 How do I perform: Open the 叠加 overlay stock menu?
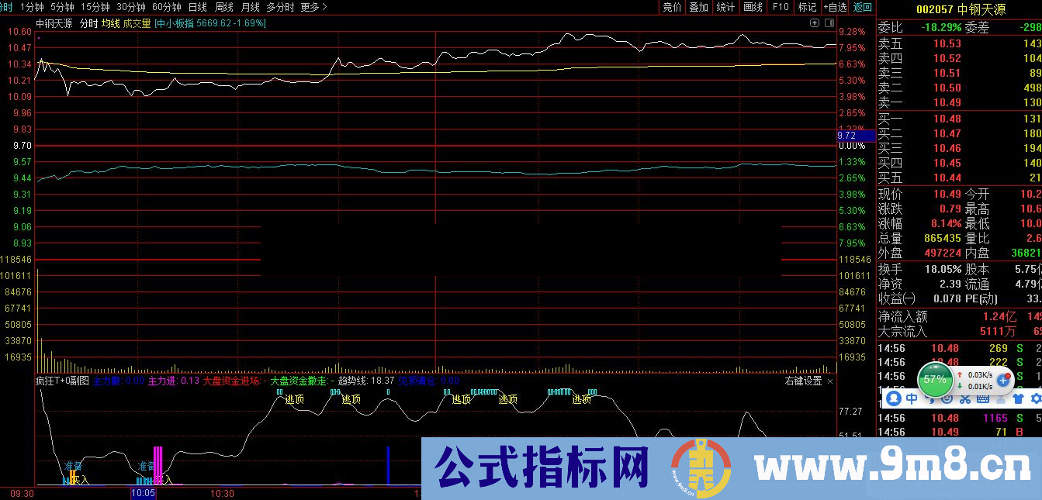(698, 8)
